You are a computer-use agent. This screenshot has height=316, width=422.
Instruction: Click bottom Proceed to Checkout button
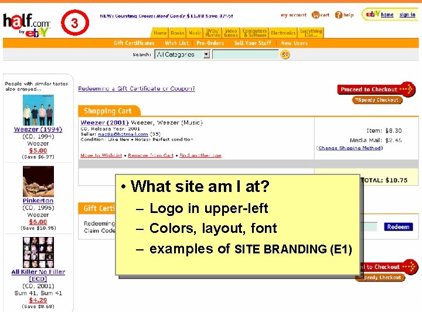tap(388, 267)
